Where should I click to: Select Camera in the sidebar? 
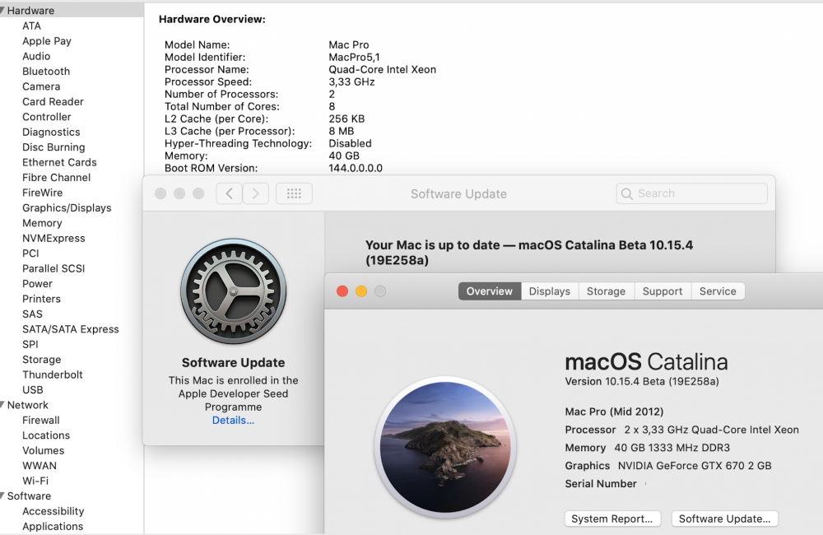[41, 86]
